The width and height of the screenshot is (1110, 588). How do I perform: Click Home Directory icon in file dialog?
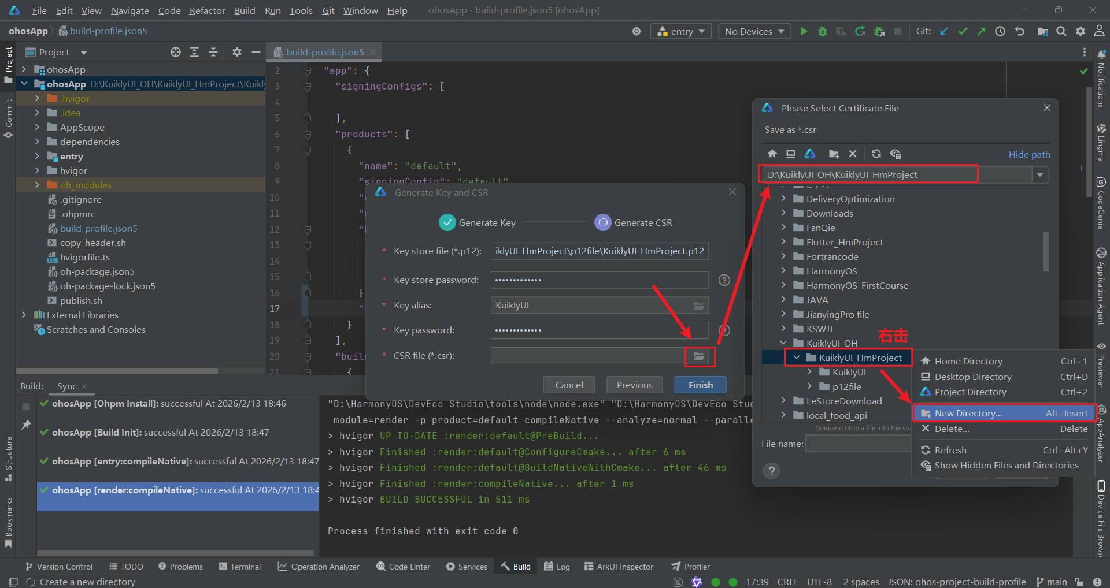tap(772, 154)
